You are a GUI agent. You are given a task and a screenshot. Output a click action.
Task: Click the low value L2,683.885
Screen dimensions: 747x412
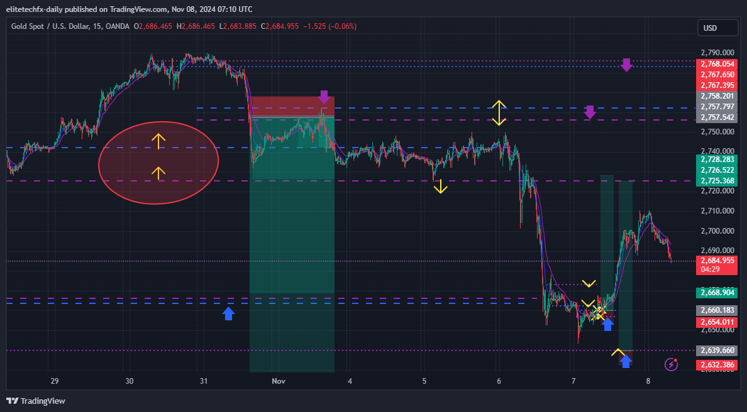tap(238, 26)
